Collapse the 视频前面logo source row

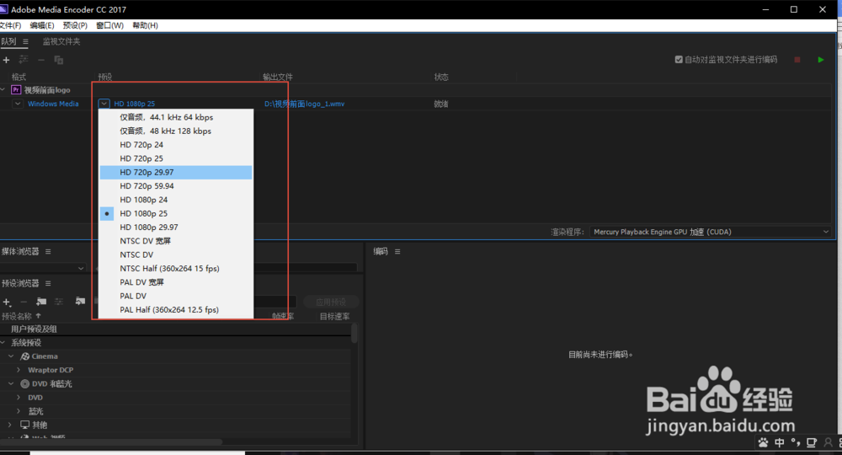pos(3,89)
